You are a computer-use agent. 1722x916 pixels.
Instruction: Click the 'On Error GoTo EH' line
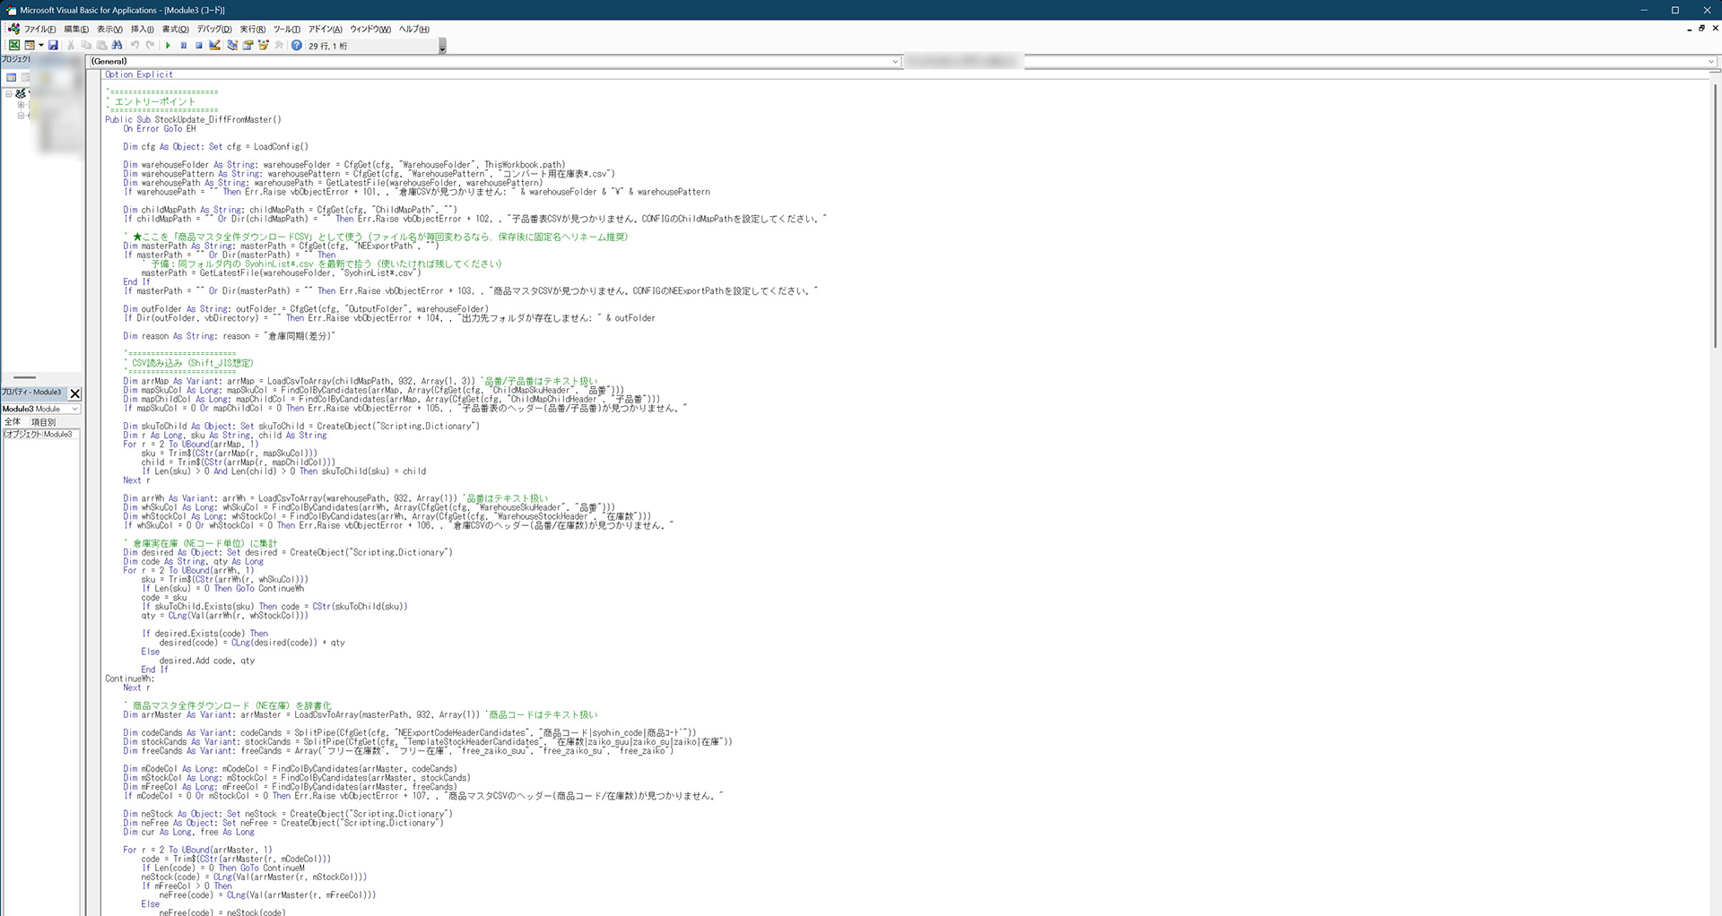tap(160, 129)
